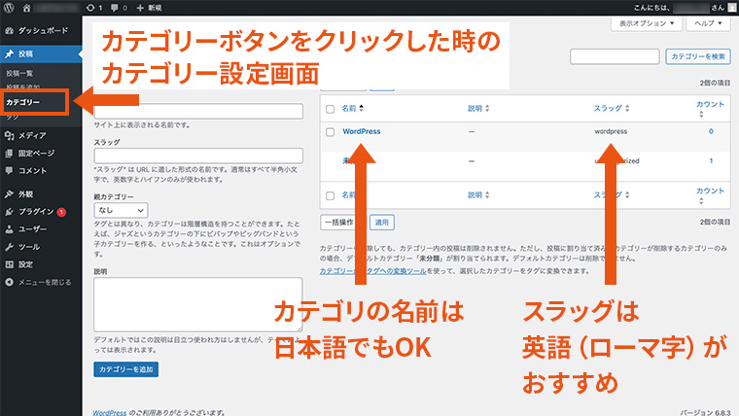Viewport: 739px width, 416px height.
Task: Visit site via home icon
Action: pos(27,8)
